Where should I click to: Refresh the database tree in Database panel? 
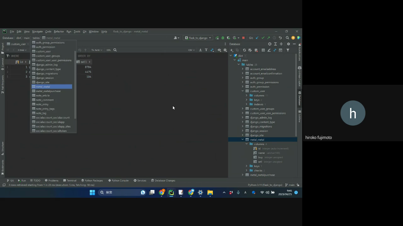(x=244, y=50)
